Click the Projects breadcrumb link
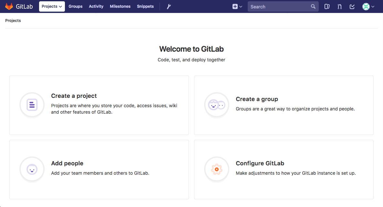The height and width of the screenshot is (207, 383). point(13,21)
